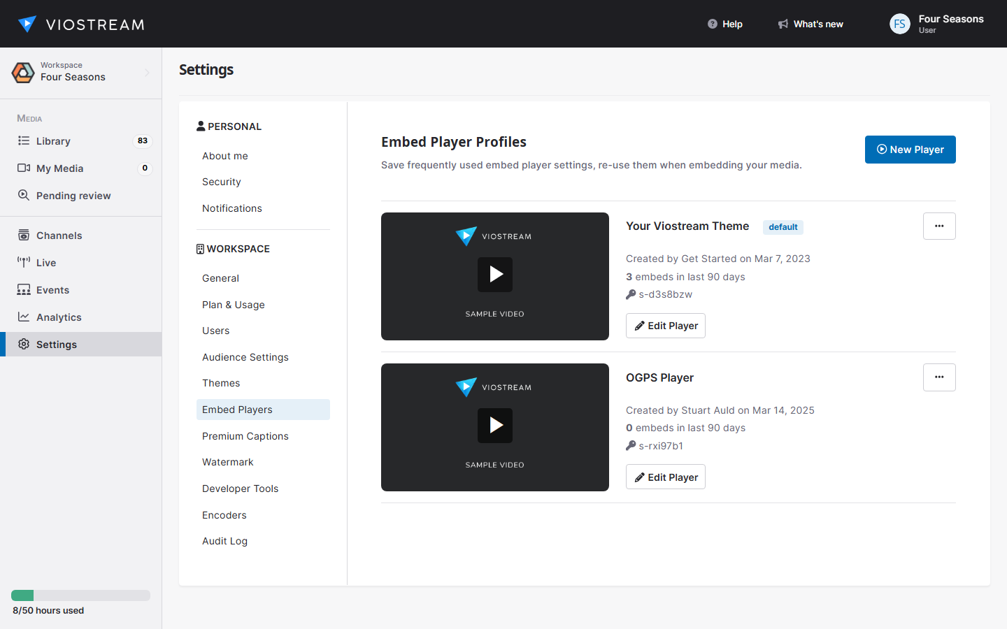This screenshot has height=629, width=1007.
Task: Open Pending review
Action: coord(73,196)
